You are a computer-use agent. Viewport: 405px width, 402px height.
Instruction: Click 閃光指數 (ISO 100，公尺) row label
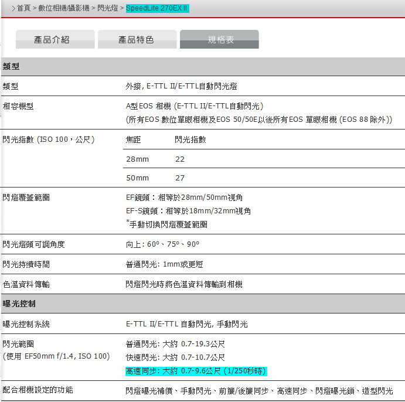49,139
